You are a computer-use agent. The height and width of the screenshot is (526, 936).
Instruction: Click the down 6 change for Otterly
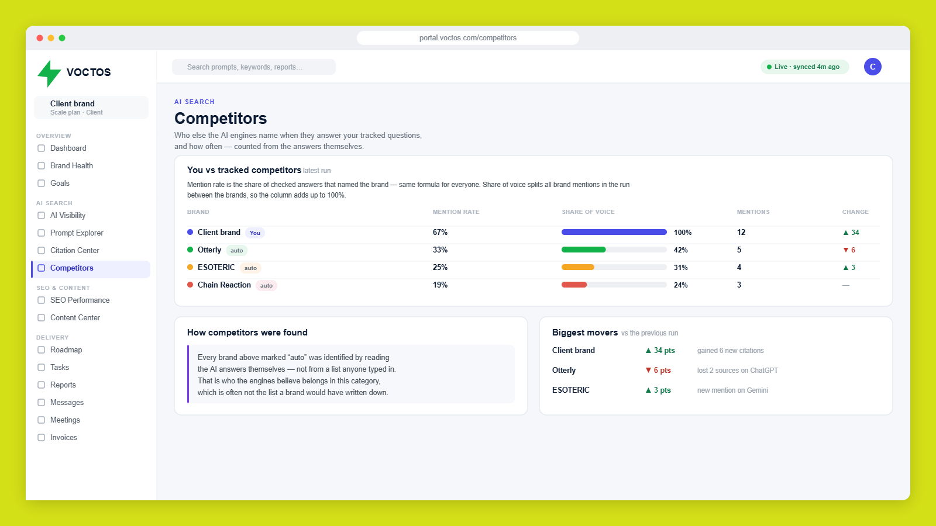849,250
